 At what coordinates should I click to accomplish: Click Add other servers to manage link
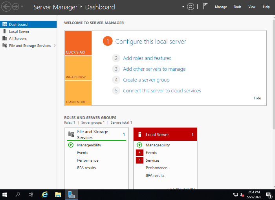154,69
